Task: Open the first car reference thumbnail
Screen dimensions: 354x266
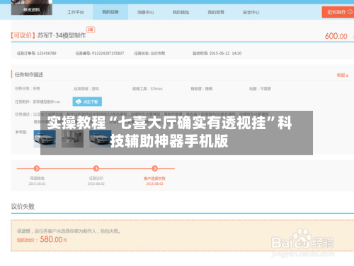Action: click(x=45, y=139)
